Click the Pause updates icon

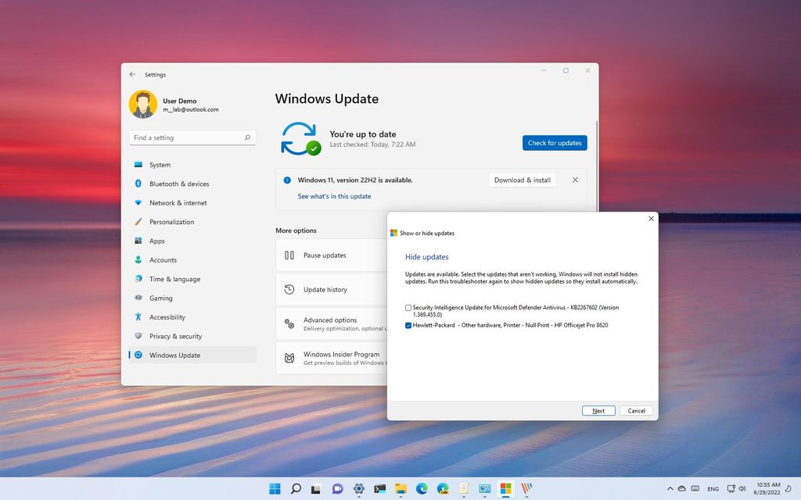pyautogui.click(x=290, y=255)
